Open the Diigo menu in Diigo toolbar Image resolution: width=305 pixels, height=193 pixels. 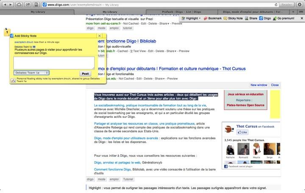[265, 18]
